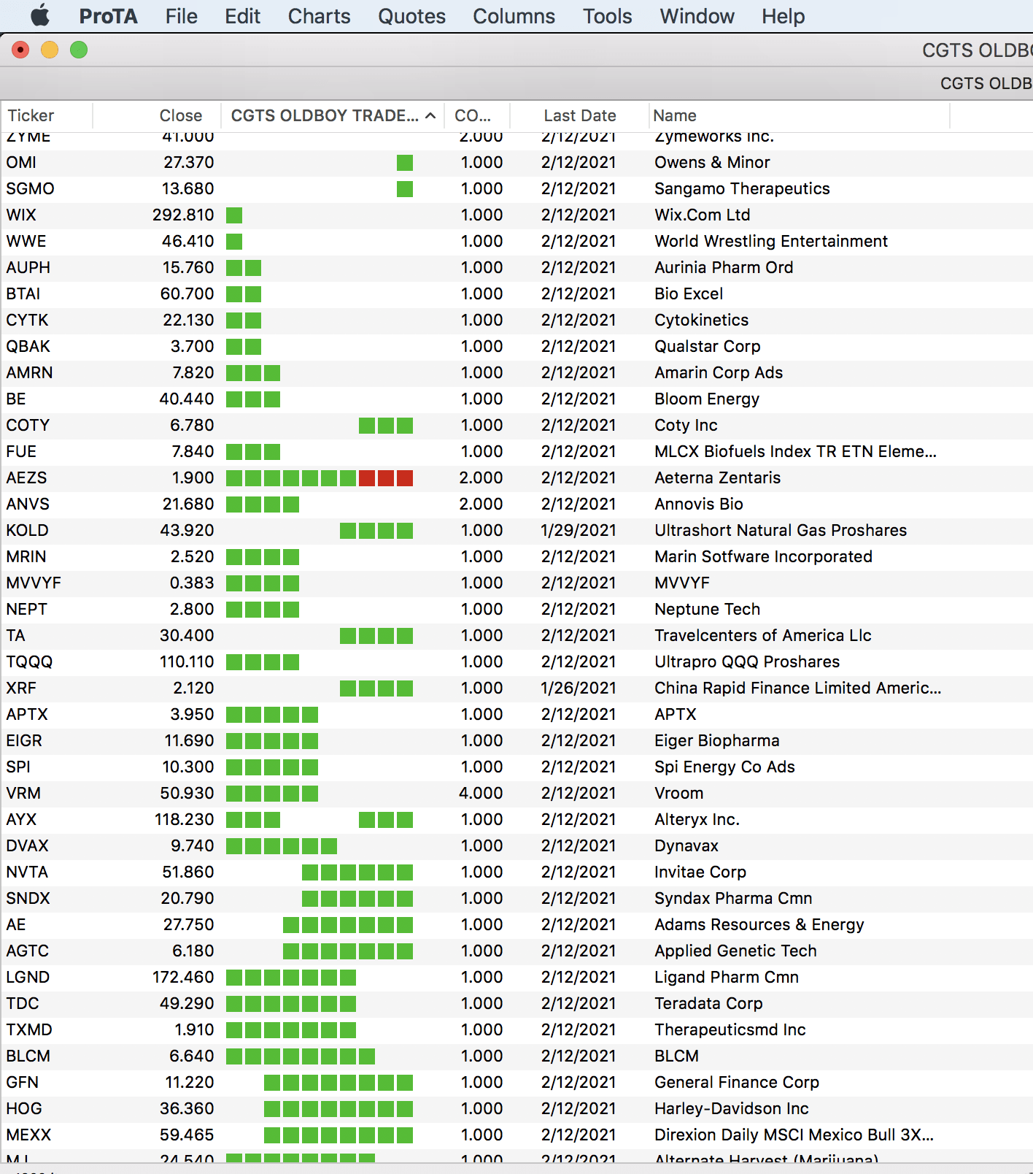
Task: Select the AEZS ticker
Action: coord(26,477)
